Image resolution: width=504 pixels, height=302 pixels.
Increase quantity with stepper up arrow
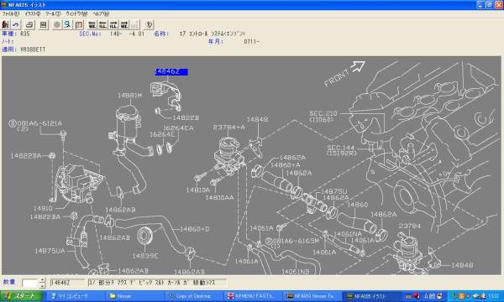(43, 280)
